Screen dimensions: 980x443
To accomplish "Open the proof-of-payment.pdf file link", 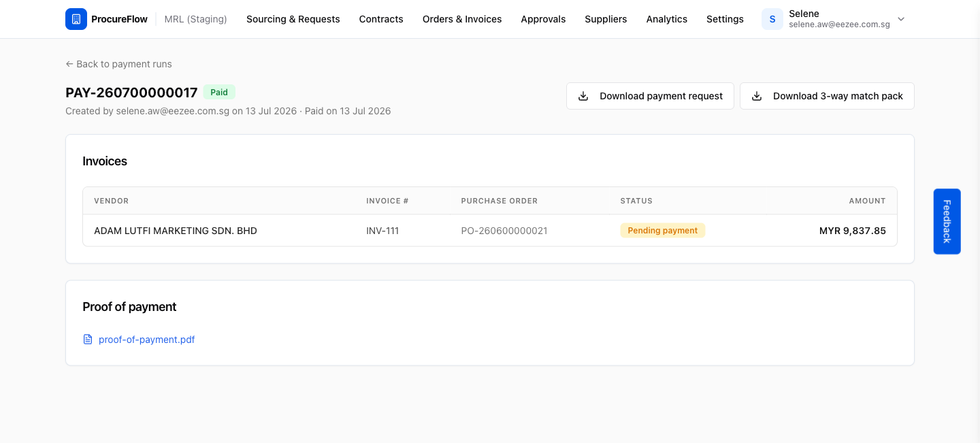I will (146, 340).
